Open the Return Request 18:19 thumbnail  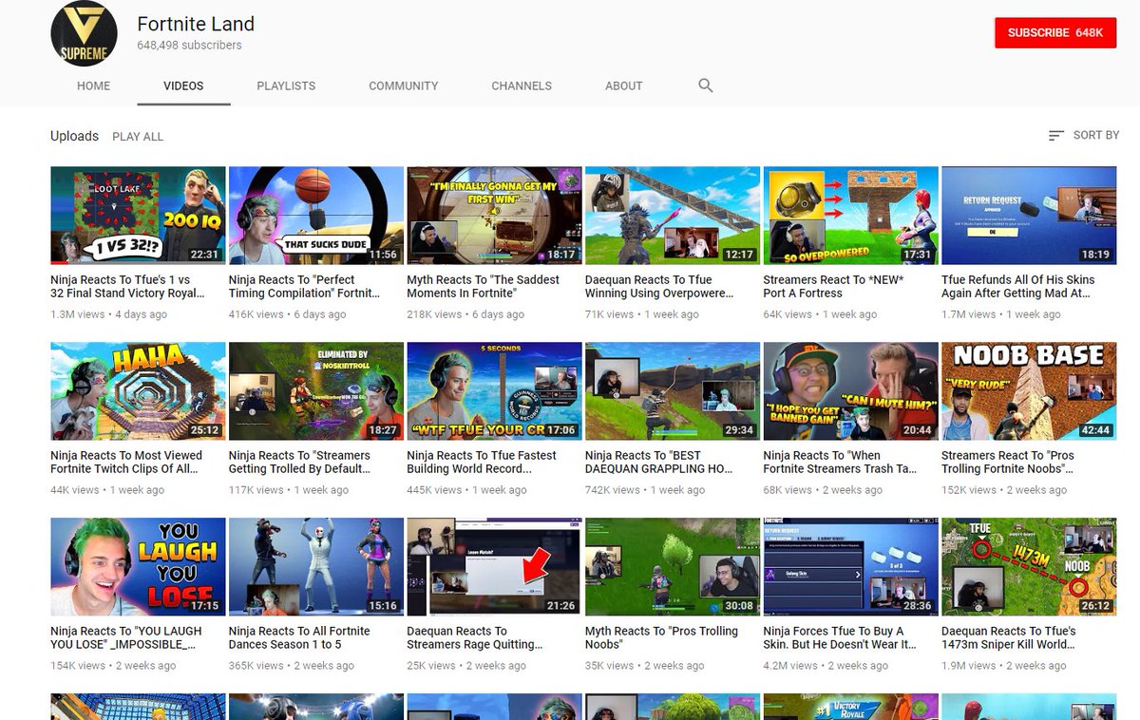(1029, 216)
